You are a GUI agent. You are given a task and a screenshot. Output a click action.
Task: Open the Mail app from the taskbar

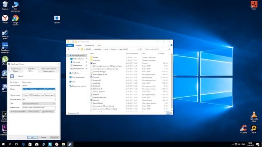tap(36, 144)
